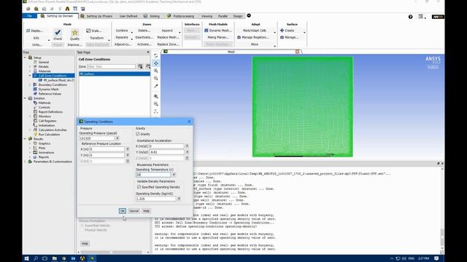Select Reference Values in tree

50,94
